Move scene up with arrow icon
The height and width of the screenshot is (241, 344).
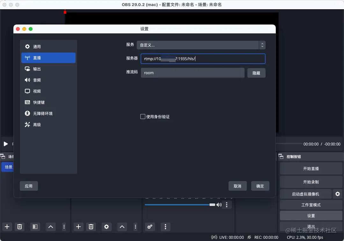pyautogui.click(x=51, y=227)
